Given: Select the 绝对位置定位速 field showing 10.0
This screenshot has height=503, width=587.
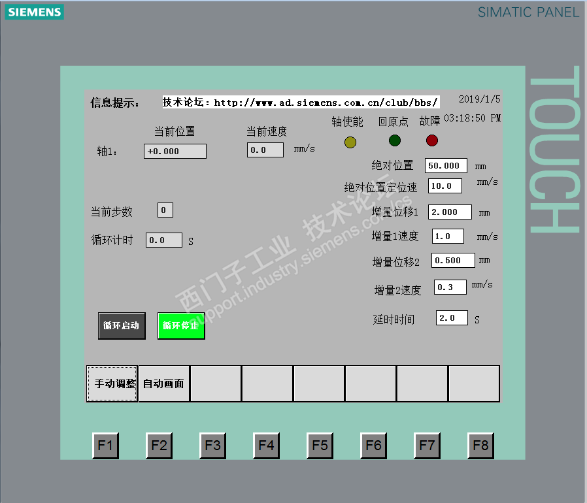Looking at the screenshot, I should (x=444, y=186).
